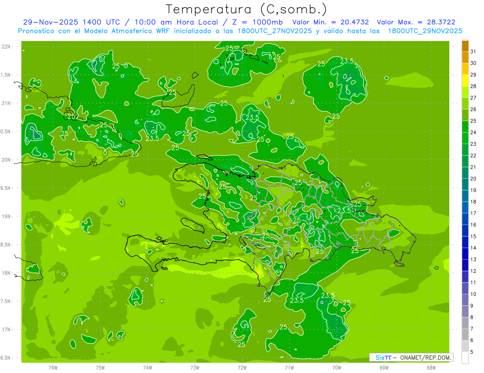Pick the white swatch below 5
Viewport: 484px width, 373px height.
coord(465,358)
